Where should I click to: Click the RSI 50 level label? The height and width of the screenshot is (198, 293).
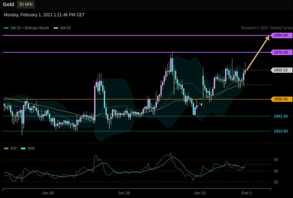click(x=276, y=171)
